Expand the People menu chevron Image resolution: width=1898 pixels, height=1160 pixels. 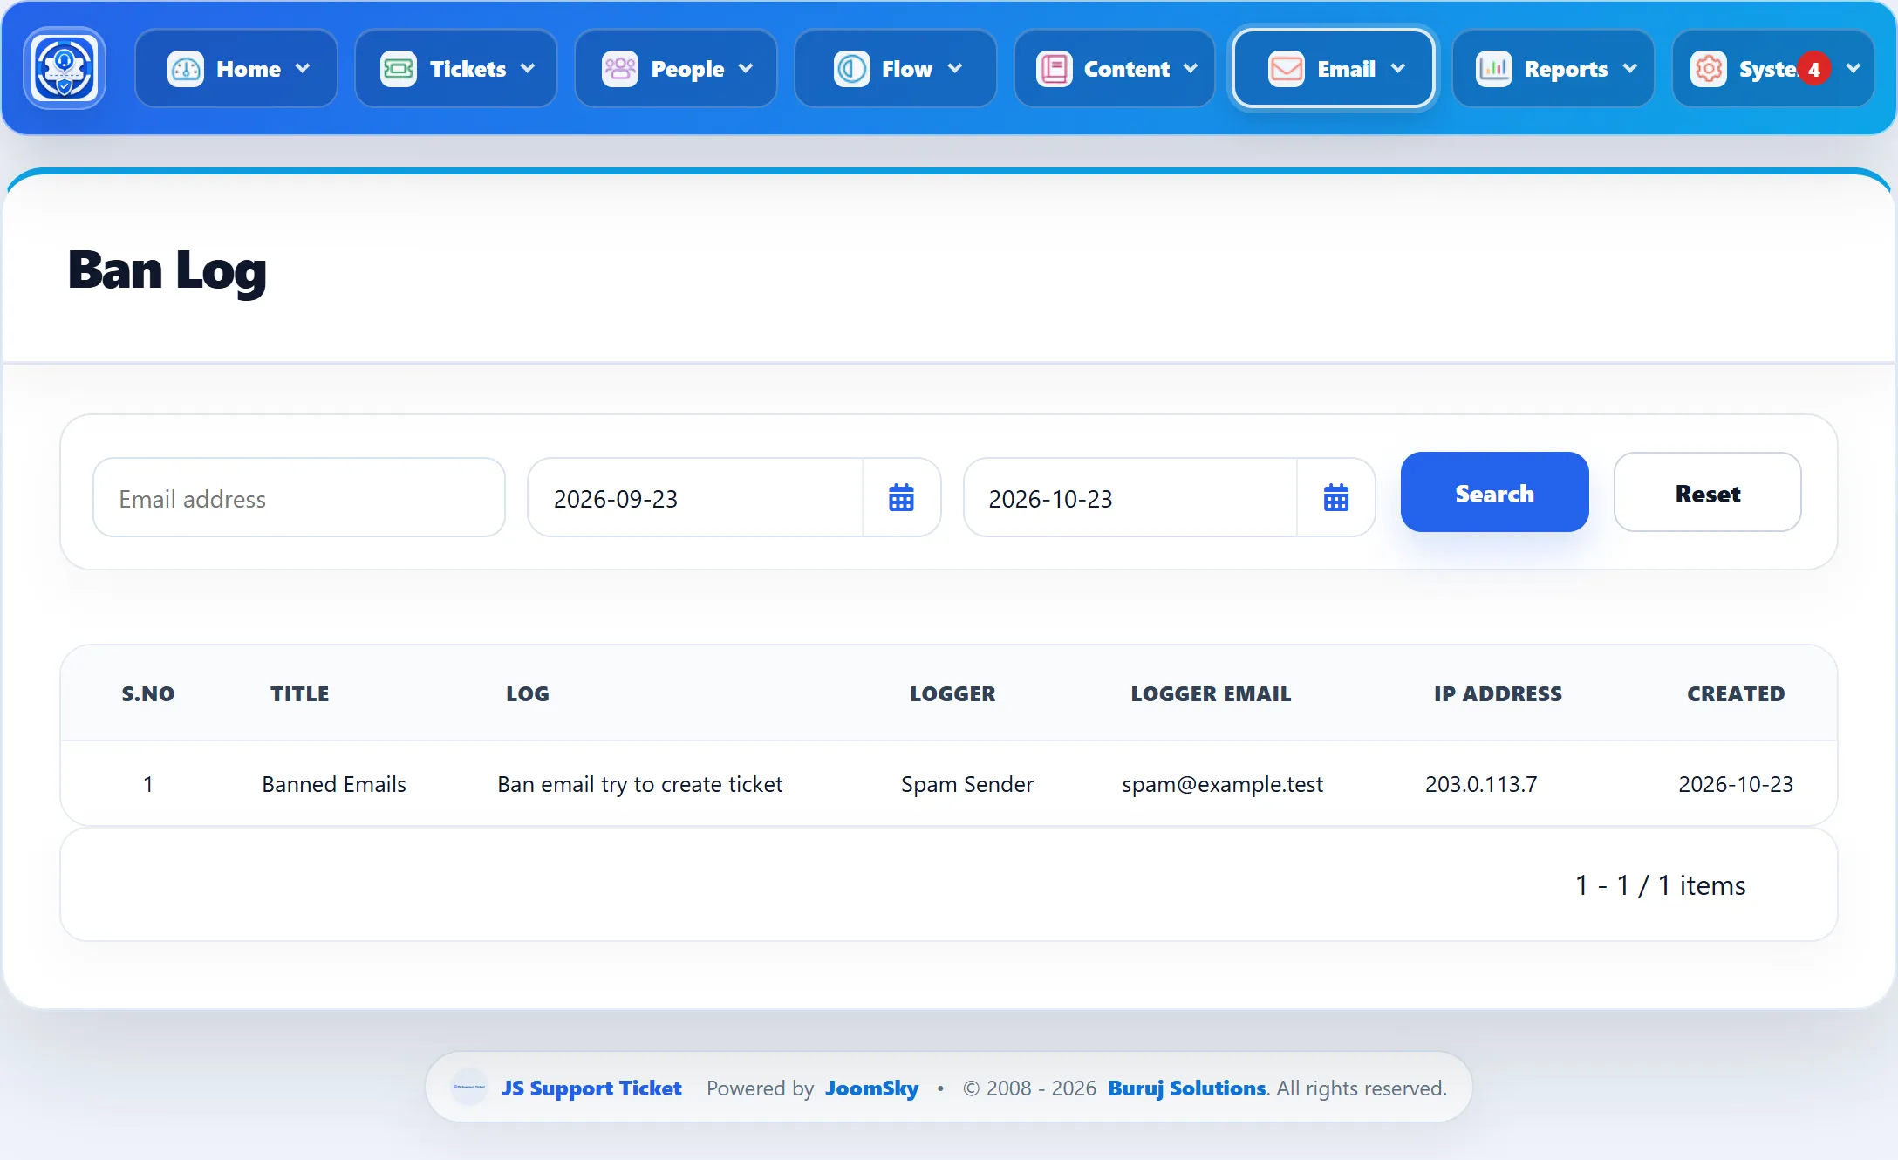[746, 68]
